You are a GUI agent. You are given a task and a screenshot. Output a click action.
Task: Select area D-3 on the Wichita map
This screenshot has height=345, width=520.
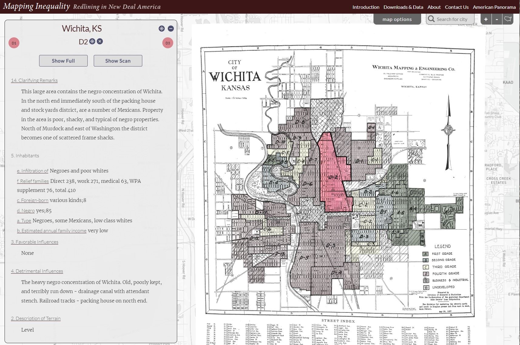click(331, 245)
